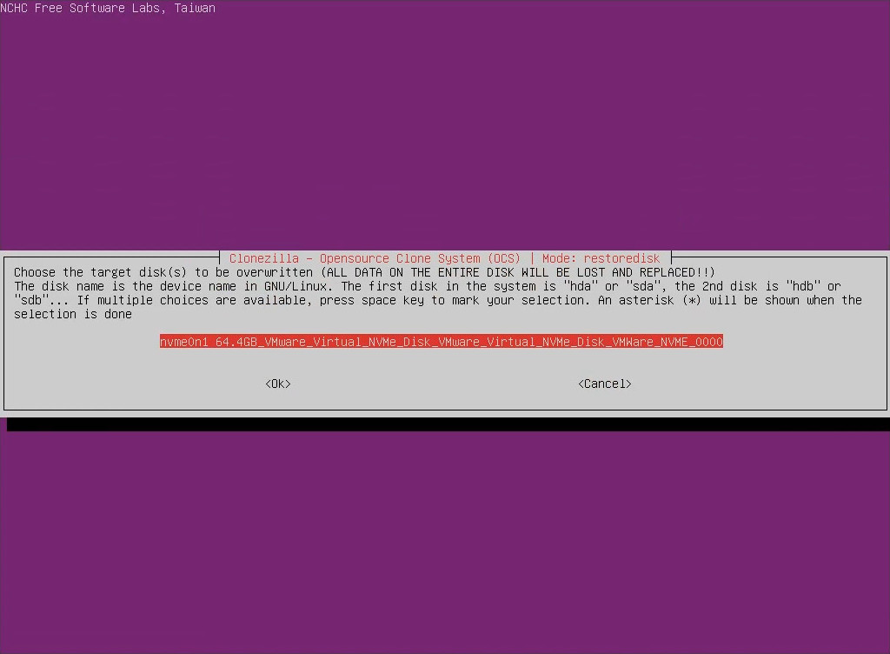Click the Clonezilla Opensource Clone System title
Screen dimensions: 890x654
375,258
